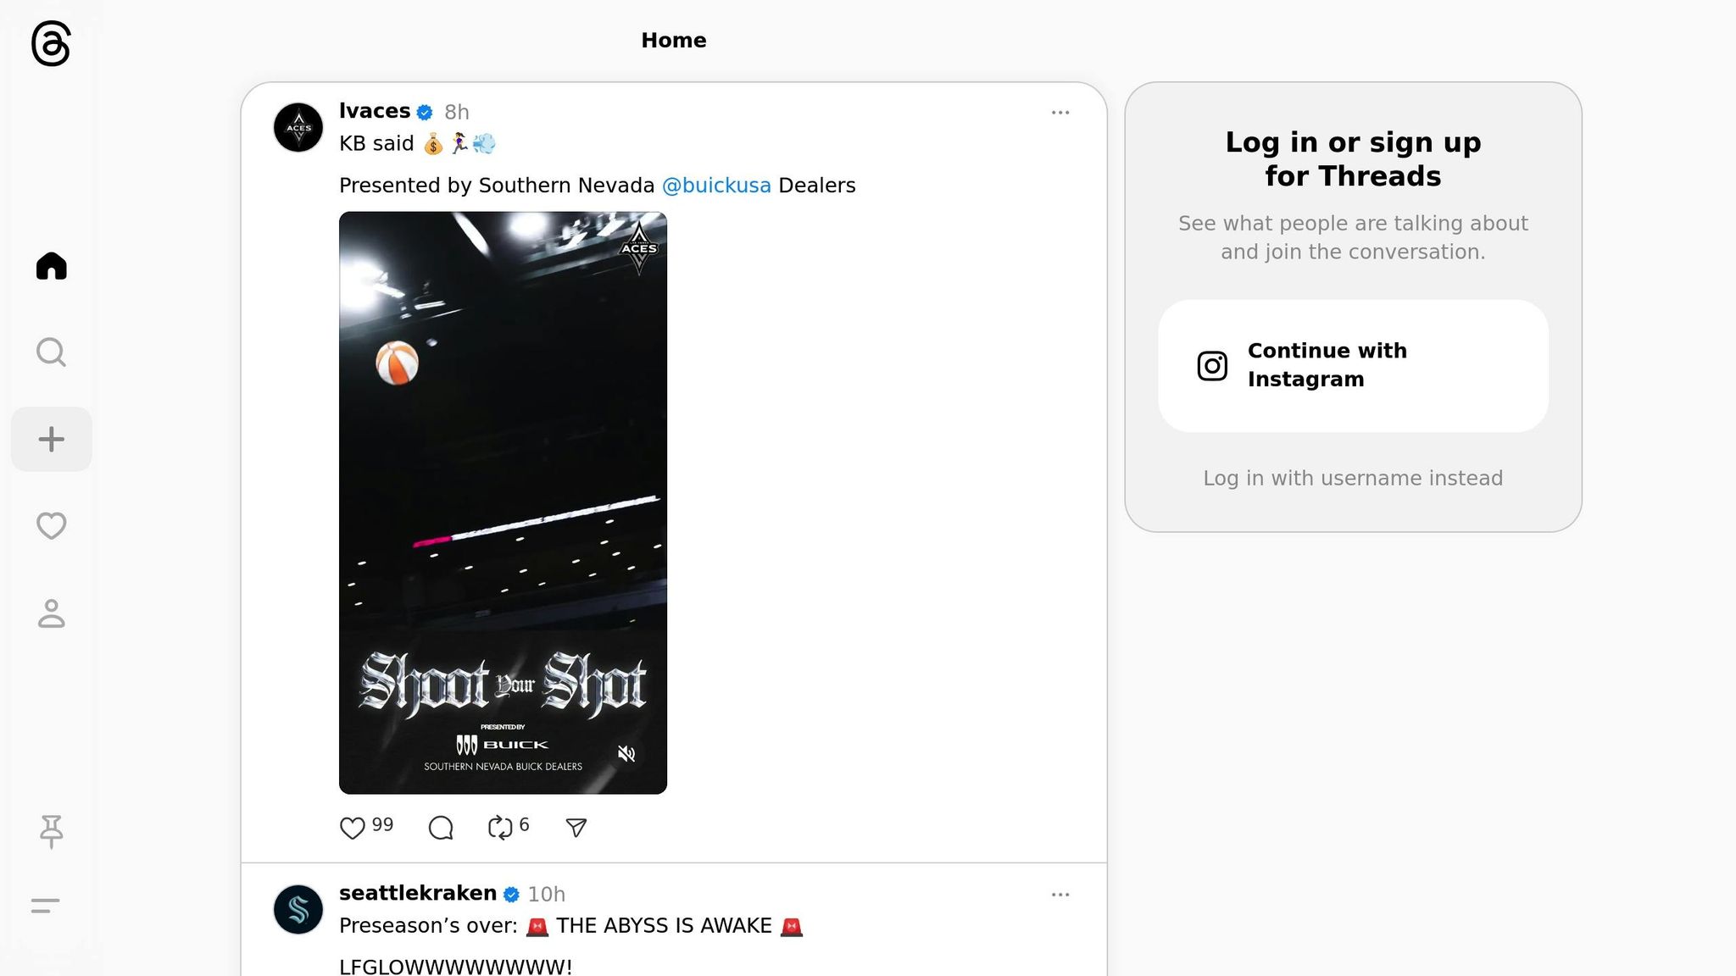The height and width of the screenshot is (976, 1736).
Task: Open the More menu lines icon
Action: [x=45, y=906]
